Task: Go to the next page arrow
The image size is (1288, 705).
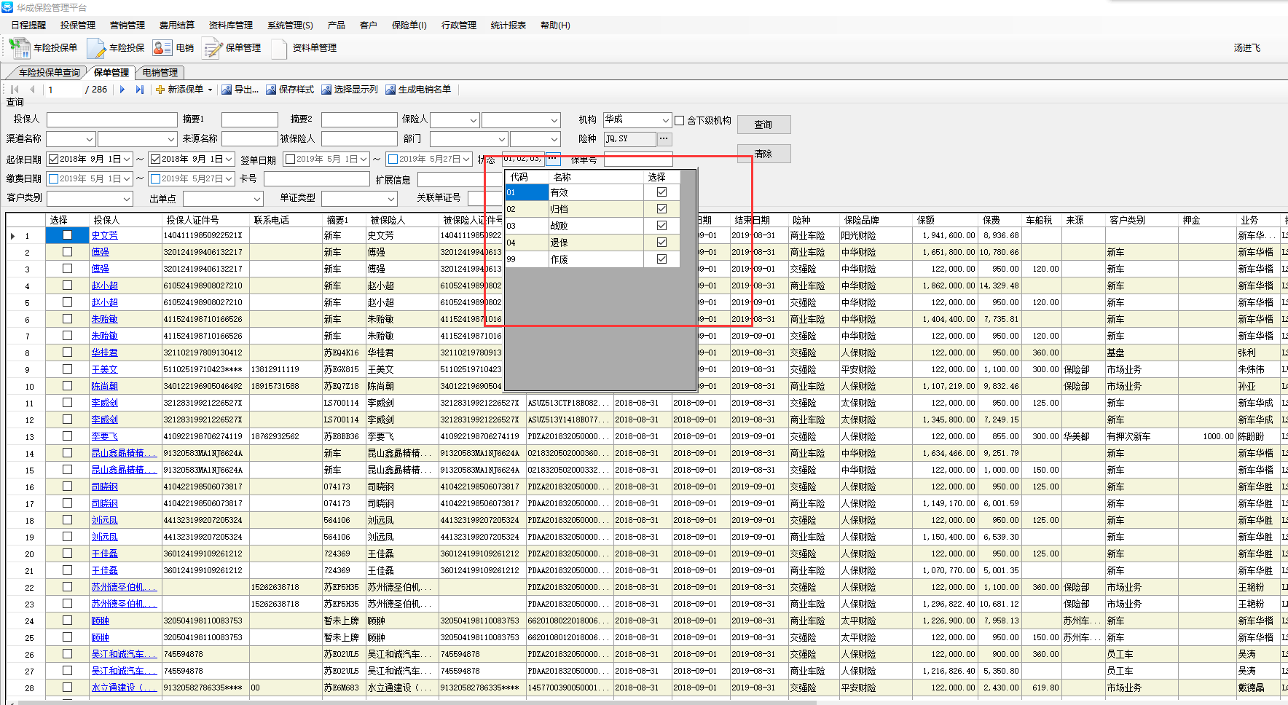Action: tap(122, 90)
